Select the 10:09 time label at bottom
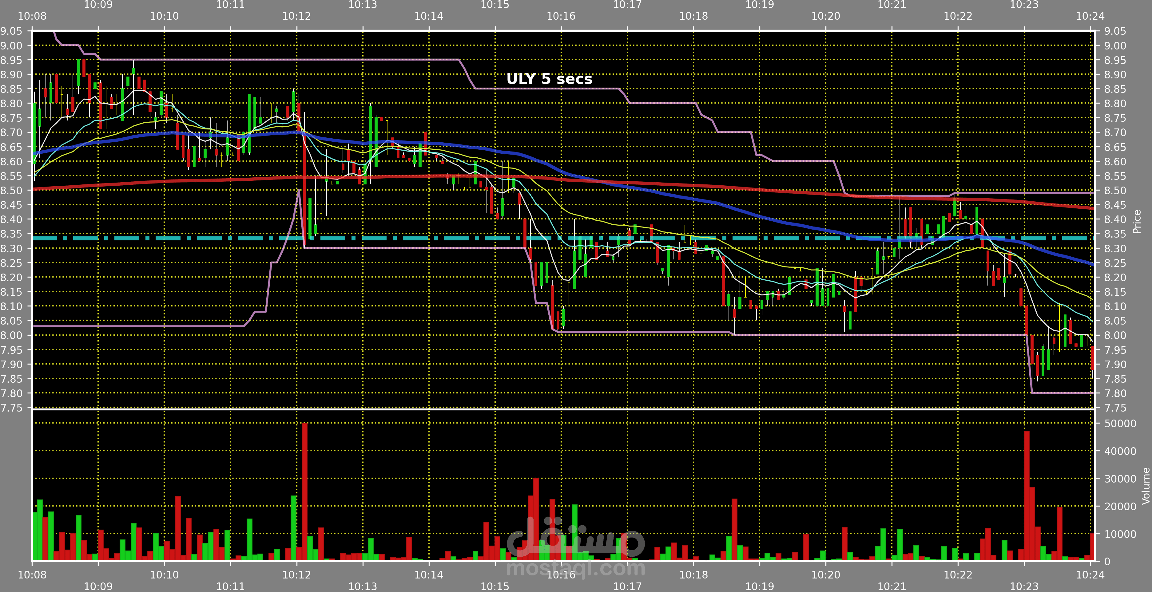The image size is (1152, 592). 98,586
